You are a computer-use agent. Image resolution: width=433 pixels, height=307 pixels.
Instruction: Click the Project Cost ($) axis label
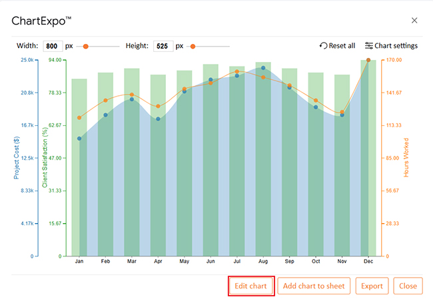(x=17, y=158)
